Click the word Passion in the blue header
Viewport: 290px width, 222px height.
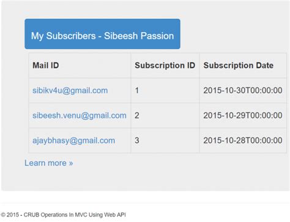click(x=157, y=36)
